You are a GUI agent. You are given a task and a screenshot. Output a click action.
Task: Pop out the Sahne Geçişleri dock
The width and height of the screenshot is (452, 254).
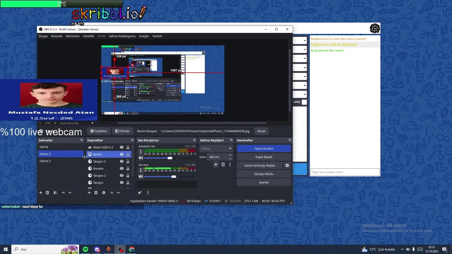[x=231, y=140]
